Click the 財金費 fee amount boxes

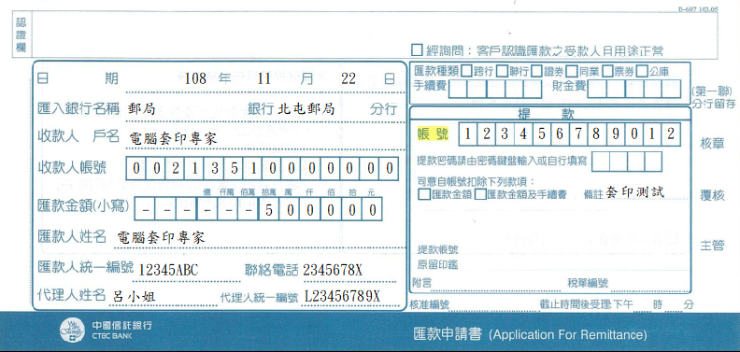[x=634, y=89]
